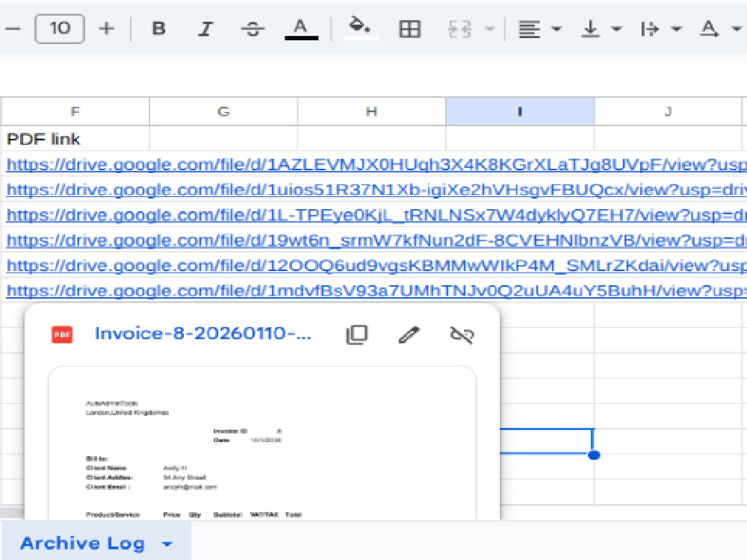Open Drive link starting 1L-TPEye0KjL
Screen dimensions: 747x560
click(x=376, y=215)
